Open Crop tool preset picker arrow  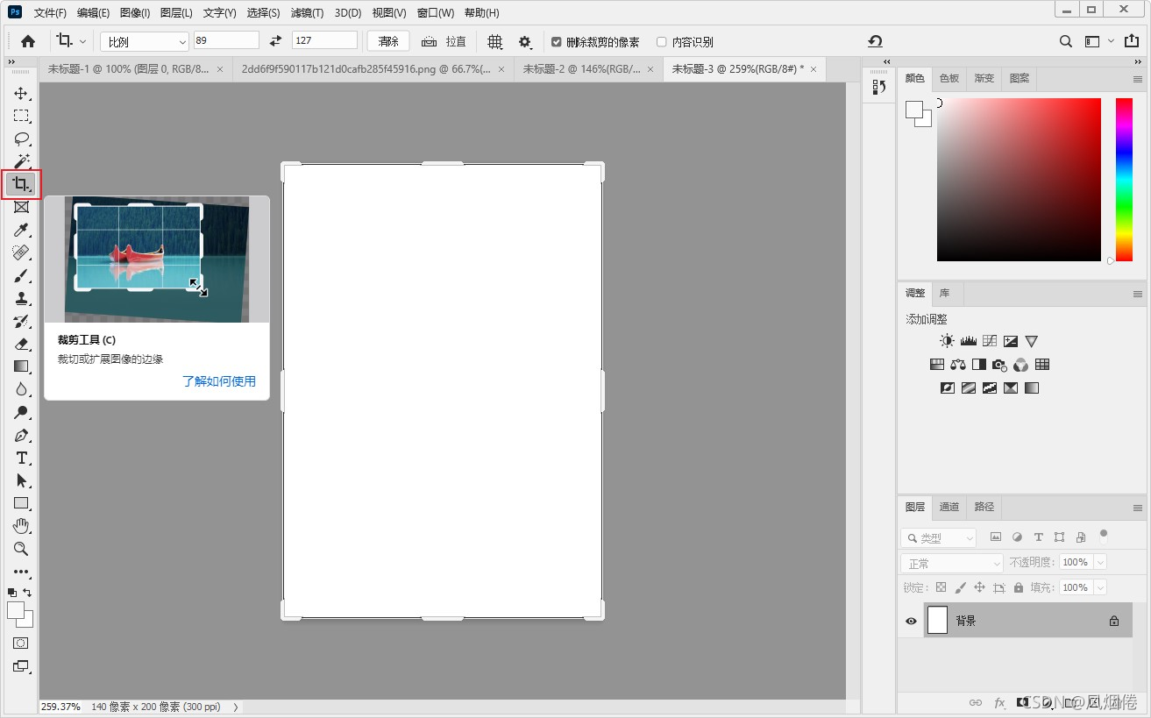click(83, 41)
